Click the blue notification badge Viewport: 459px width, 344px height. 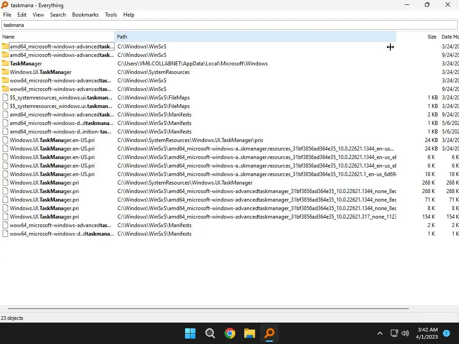tap(446, 333)
